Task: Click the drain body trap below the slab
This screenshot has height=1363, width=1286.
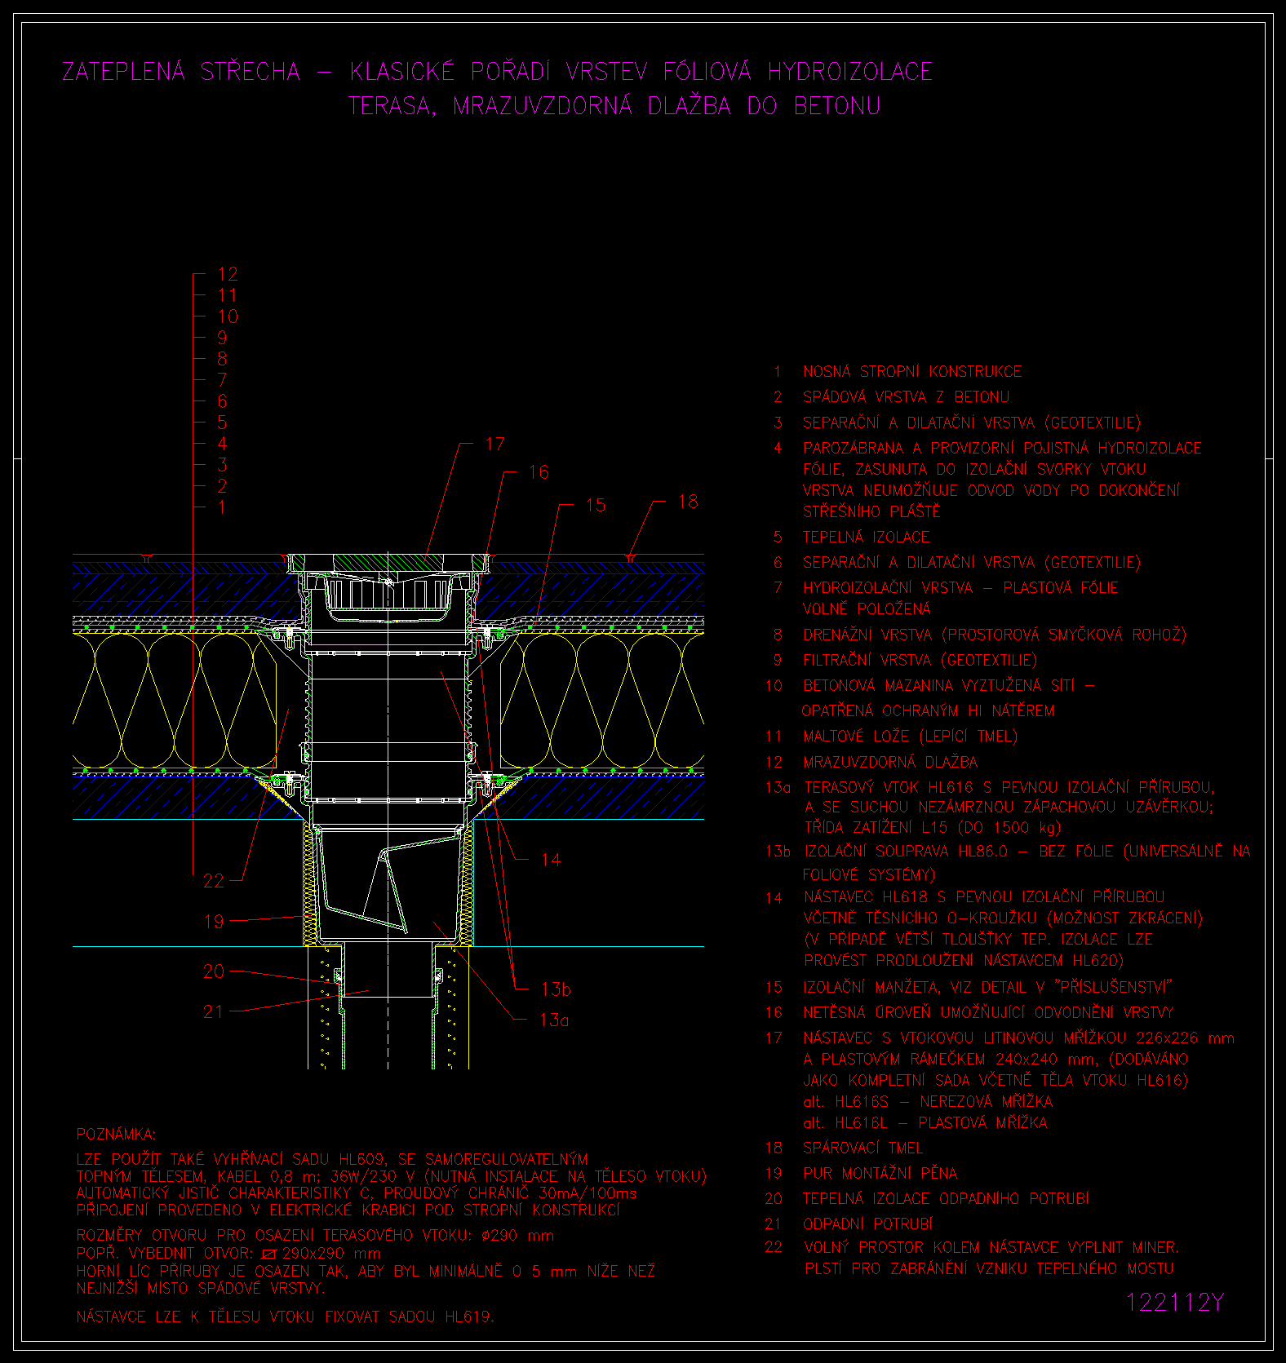Action: coord(388,883)
